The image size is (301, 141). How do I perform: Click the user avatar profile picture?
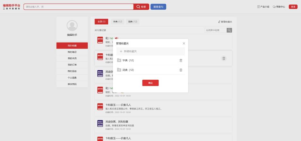tap(72, 26)
